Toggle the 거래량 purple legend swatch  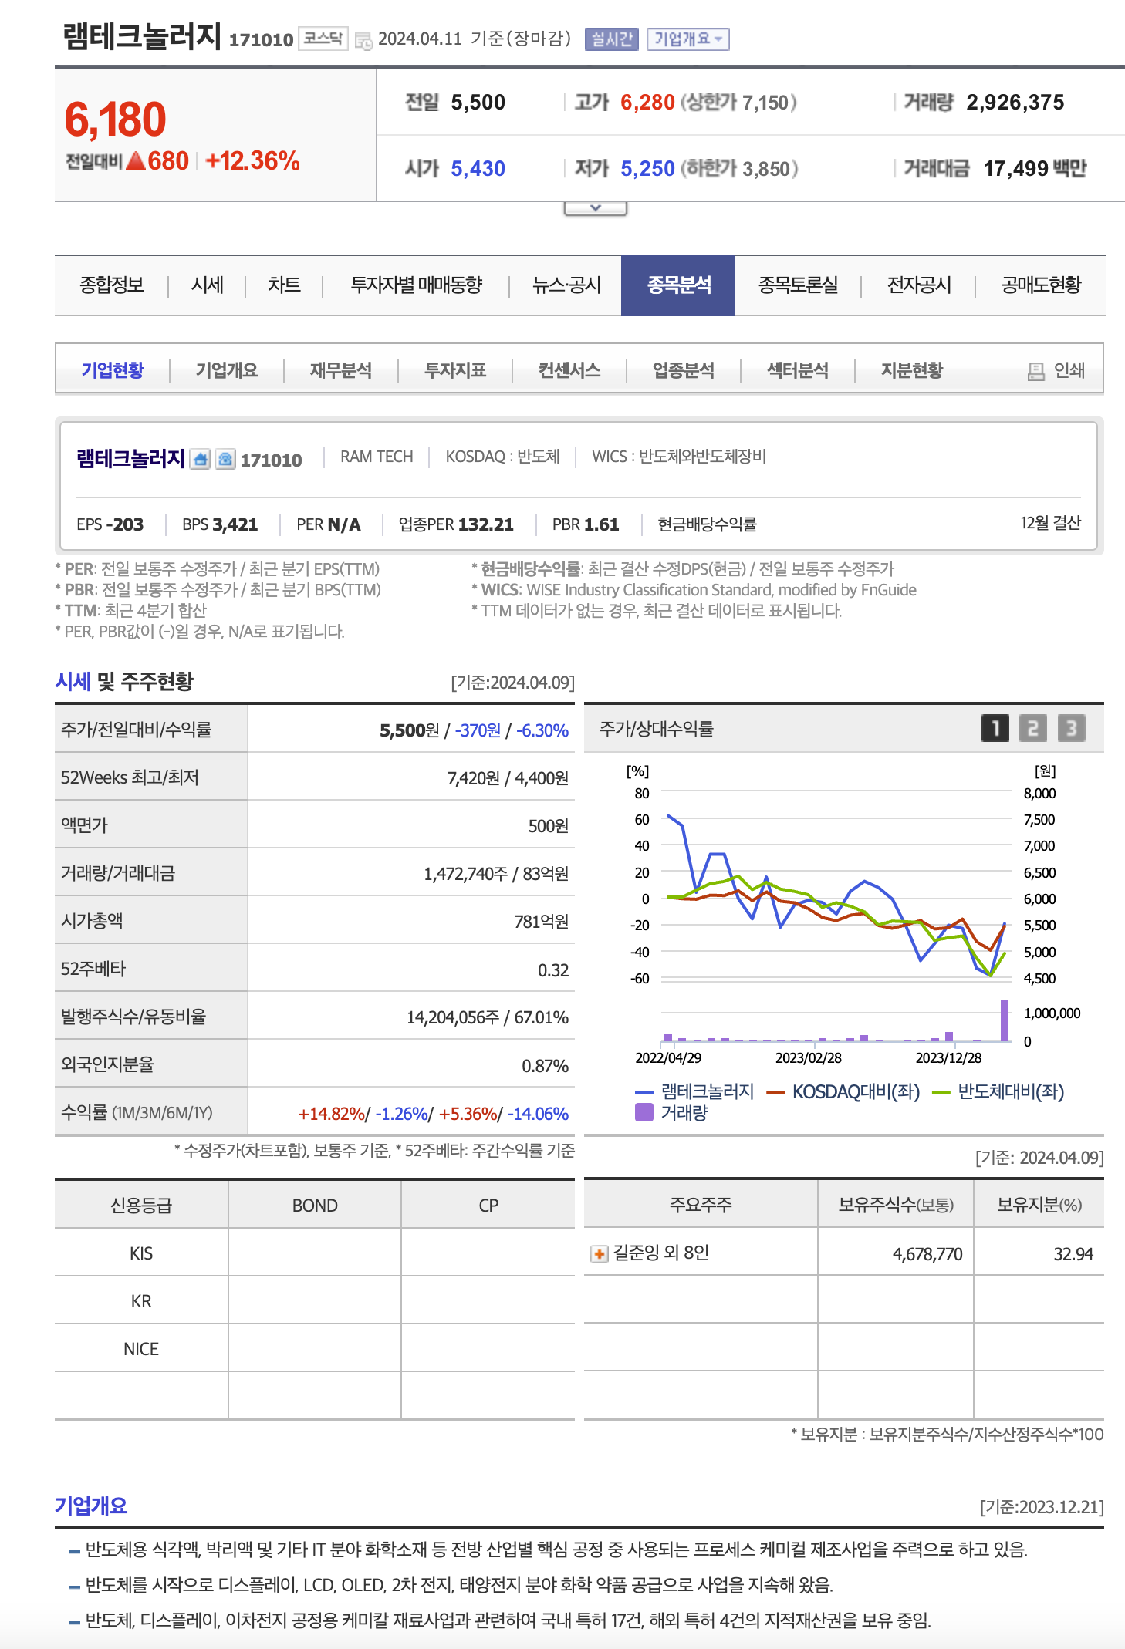(644, 1112)
